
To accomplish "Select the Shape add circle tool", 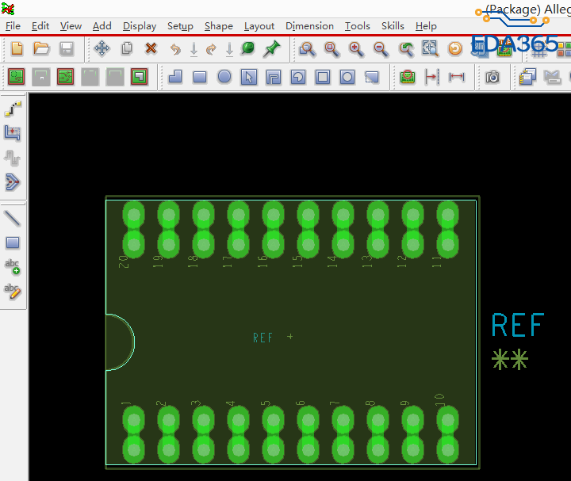I will (x=224, y=77).
